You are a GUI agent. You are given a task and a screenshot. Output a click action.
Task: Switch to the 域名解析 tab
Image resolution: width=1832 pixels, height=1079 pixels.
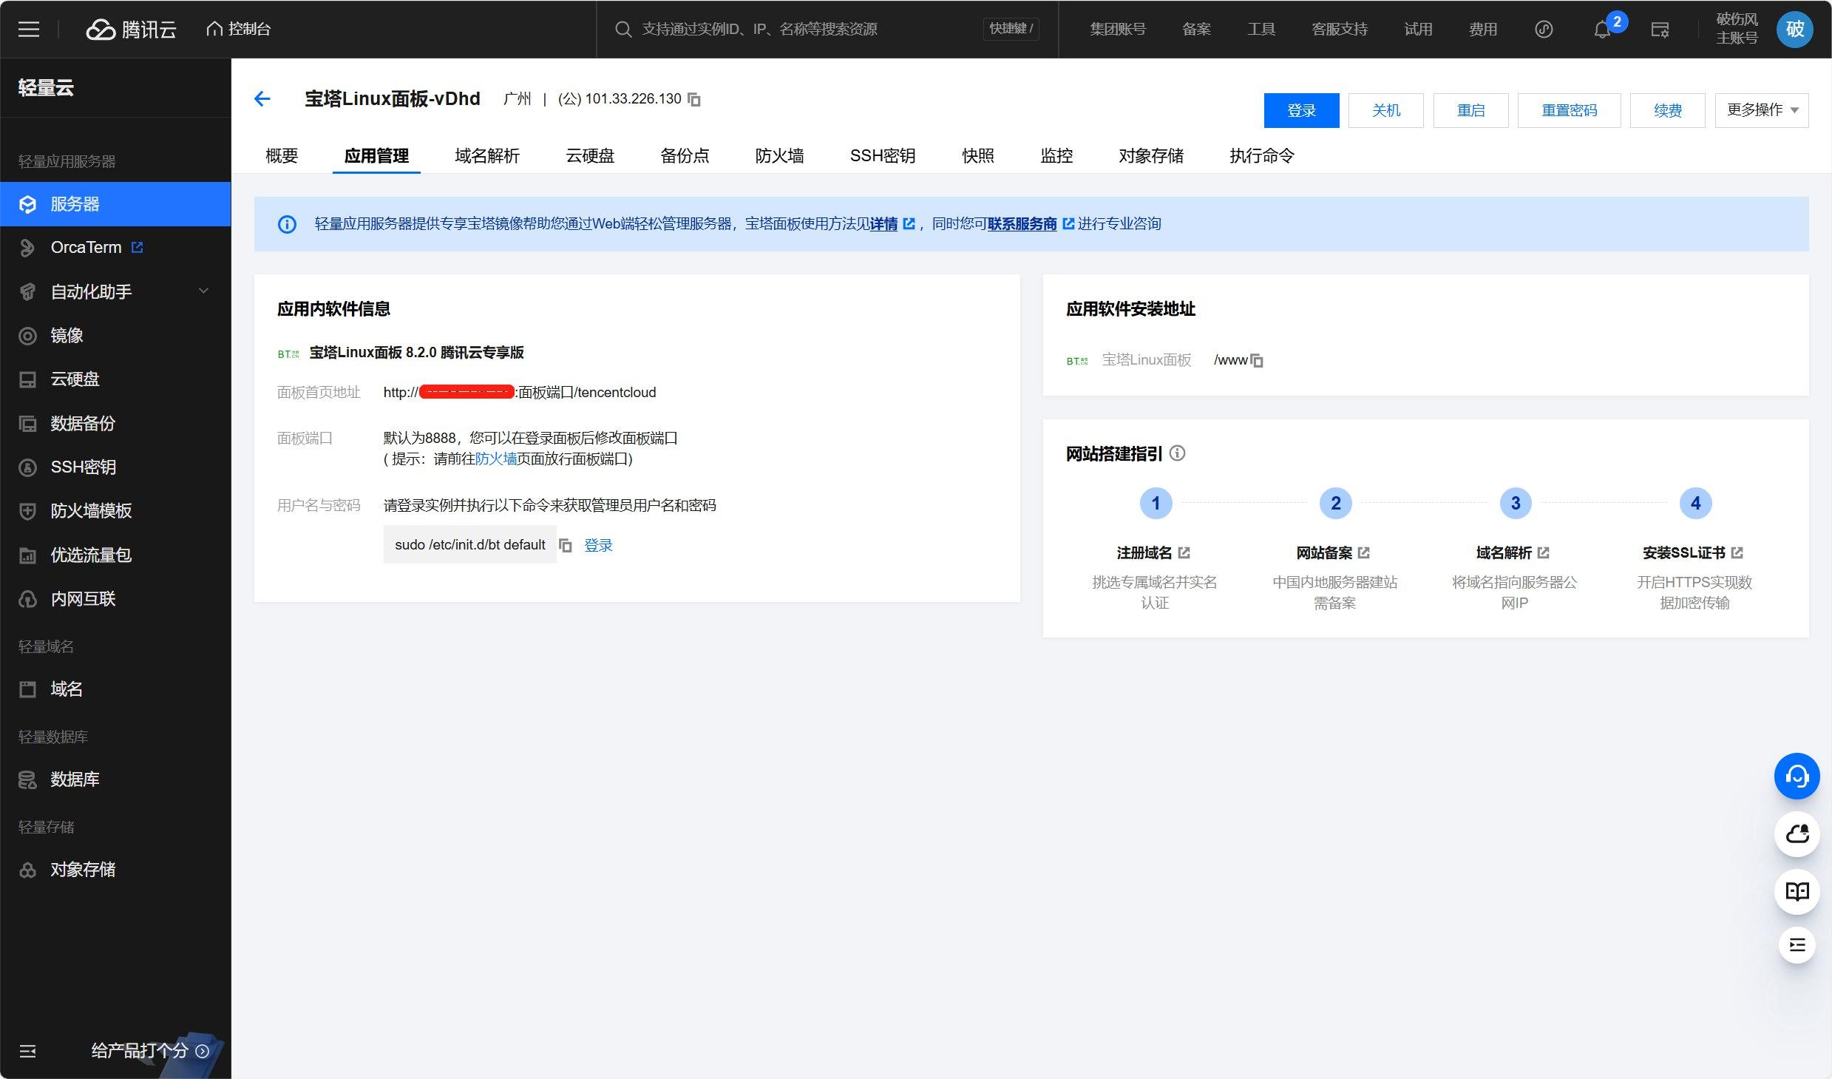[x=487, y=155]
